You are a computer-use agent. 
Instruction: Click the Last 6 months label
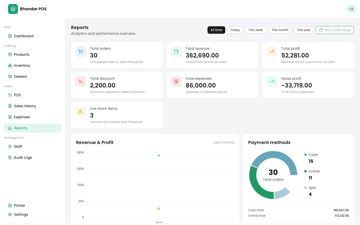(223, 142)
